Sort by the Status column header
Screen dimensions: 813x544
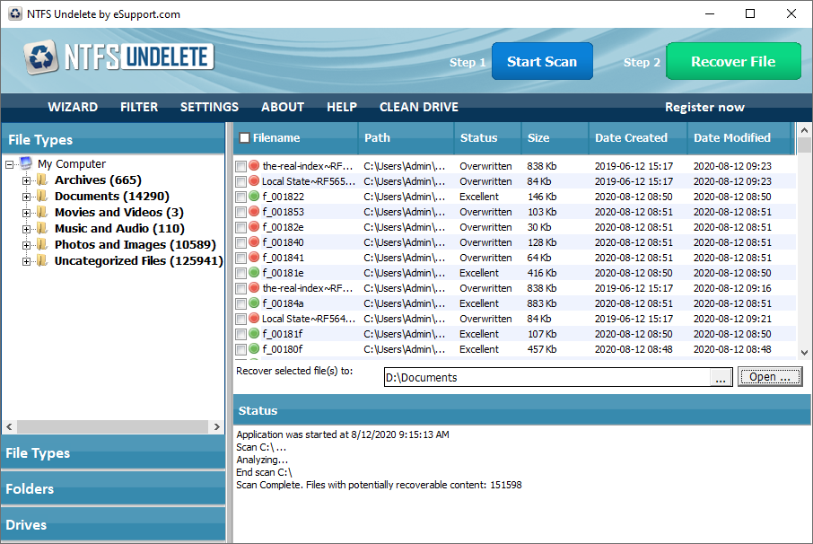487,138
